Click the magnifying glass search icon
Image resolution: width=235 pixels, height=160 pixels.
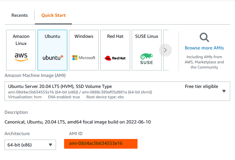coord(204,38)
